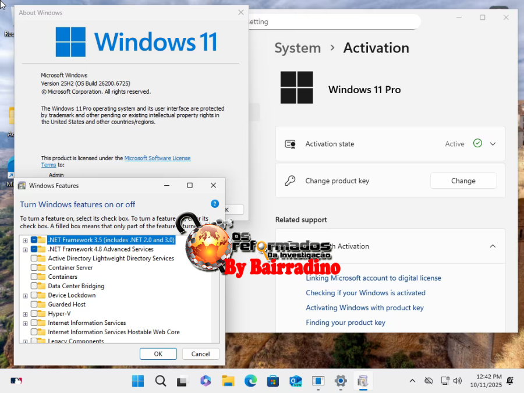The width and height of the screenshot is (524, 393).
Task: Expand the Activation state section
Action: 493,144
